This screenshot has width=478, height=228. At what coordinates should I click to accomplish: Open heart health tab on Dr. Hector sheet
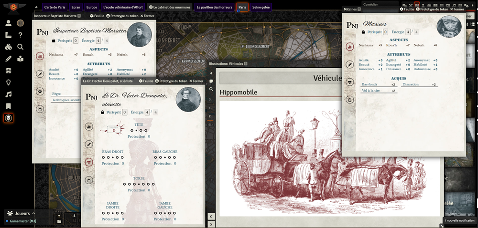(x=88, y=162)
